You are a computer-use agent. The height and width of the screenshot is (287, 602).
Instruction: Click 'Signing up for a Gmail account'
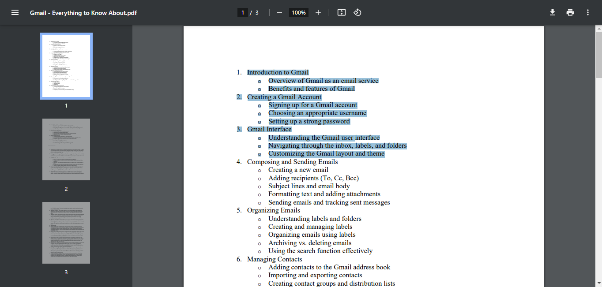pos(313,105)
